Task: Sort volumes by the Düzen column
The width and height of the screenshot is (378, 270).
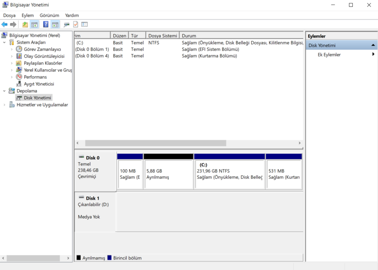Action: click(120, 35)
